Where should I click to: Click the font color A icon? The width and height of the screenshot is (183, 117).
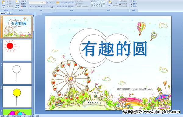point(52,7)
